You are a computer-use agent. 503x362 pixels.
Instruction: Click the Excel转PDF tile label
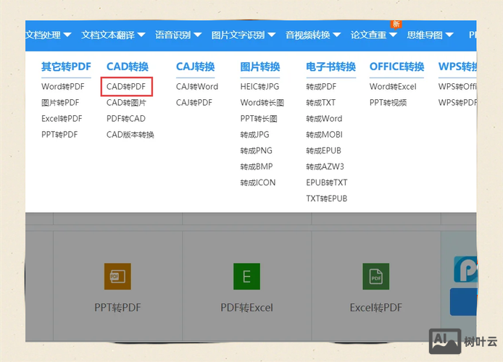click(376, 308)
